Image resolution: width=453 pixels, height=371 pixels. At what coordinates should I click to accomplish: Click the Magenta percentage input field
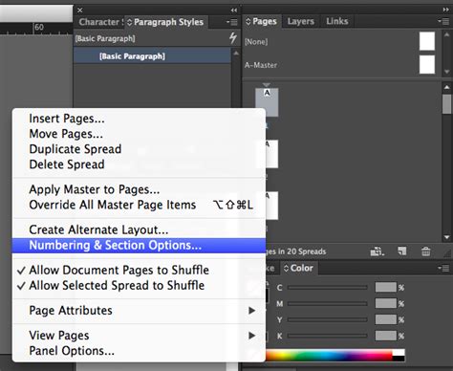(x=386, y=303)
